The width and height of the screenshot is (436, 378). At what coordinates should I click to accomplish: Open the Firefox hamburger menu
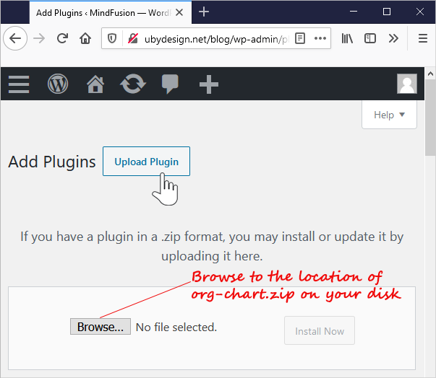[423, 38]
